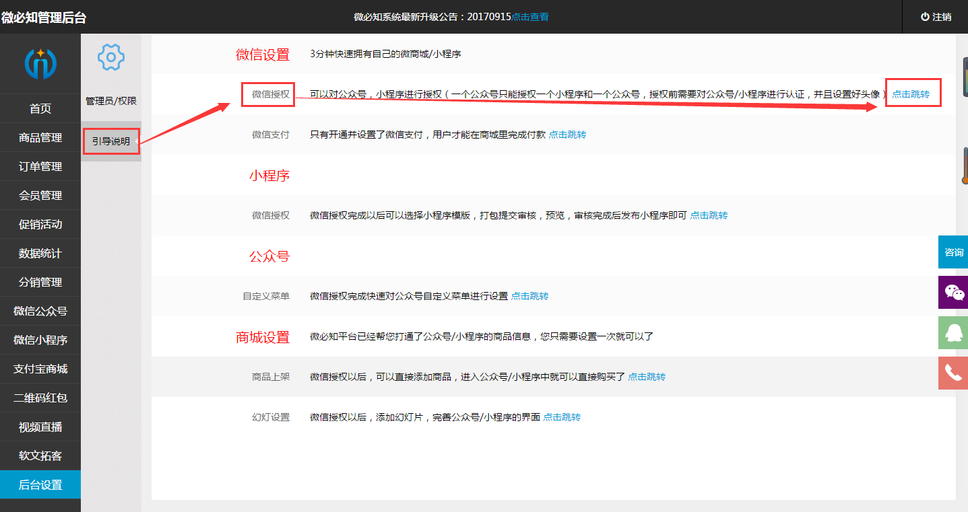
Task: Open 管理员/权限 submenu
Action: pos(111,101)
